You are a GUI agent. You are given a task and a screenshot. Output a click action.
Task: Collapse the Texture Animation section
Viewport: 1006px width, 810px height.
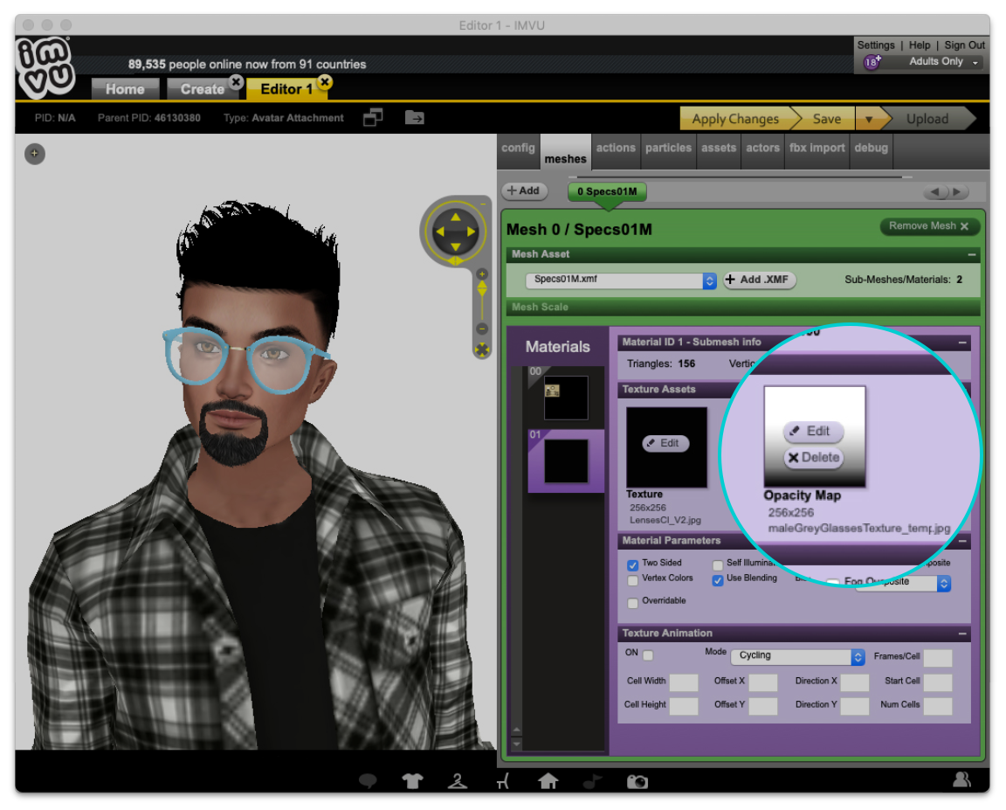[x=962, y=633]
